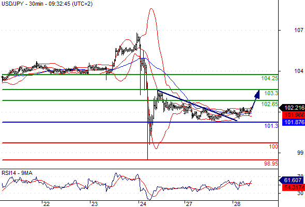305x207 pixels.
Task: Select the red 101.966 price tag
Action: 294,115
